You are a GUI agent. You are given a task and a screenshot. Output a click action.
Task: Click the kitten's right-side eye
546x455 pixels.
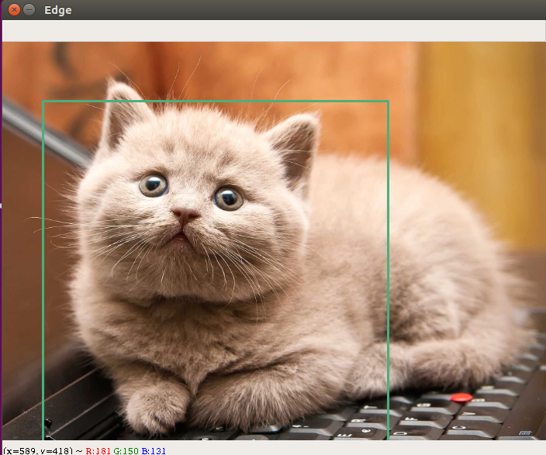pyautogui.click(x=229, y=198)
